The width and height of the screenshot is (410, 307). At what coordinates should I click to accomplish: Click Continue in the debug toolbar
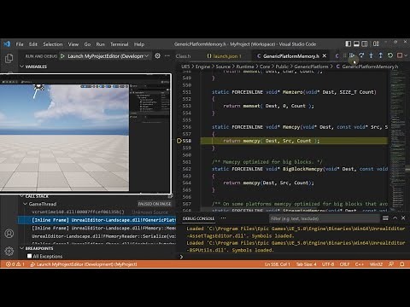pos(352,55)
